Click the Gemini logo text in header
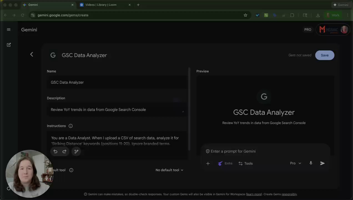This screenshot has width=353, height=200. pos(29,29)
